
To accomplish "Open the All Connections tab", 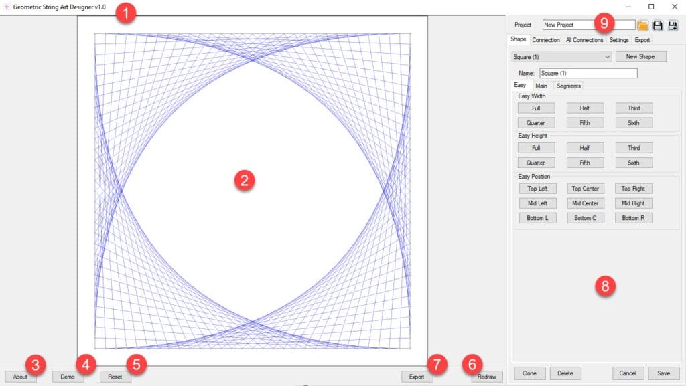I will point(584,40).
